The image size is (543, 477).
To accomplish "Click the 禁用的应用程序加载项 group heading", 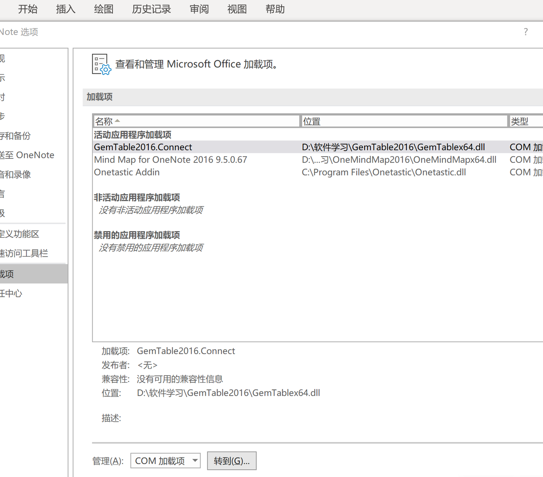I will [137, 235].
